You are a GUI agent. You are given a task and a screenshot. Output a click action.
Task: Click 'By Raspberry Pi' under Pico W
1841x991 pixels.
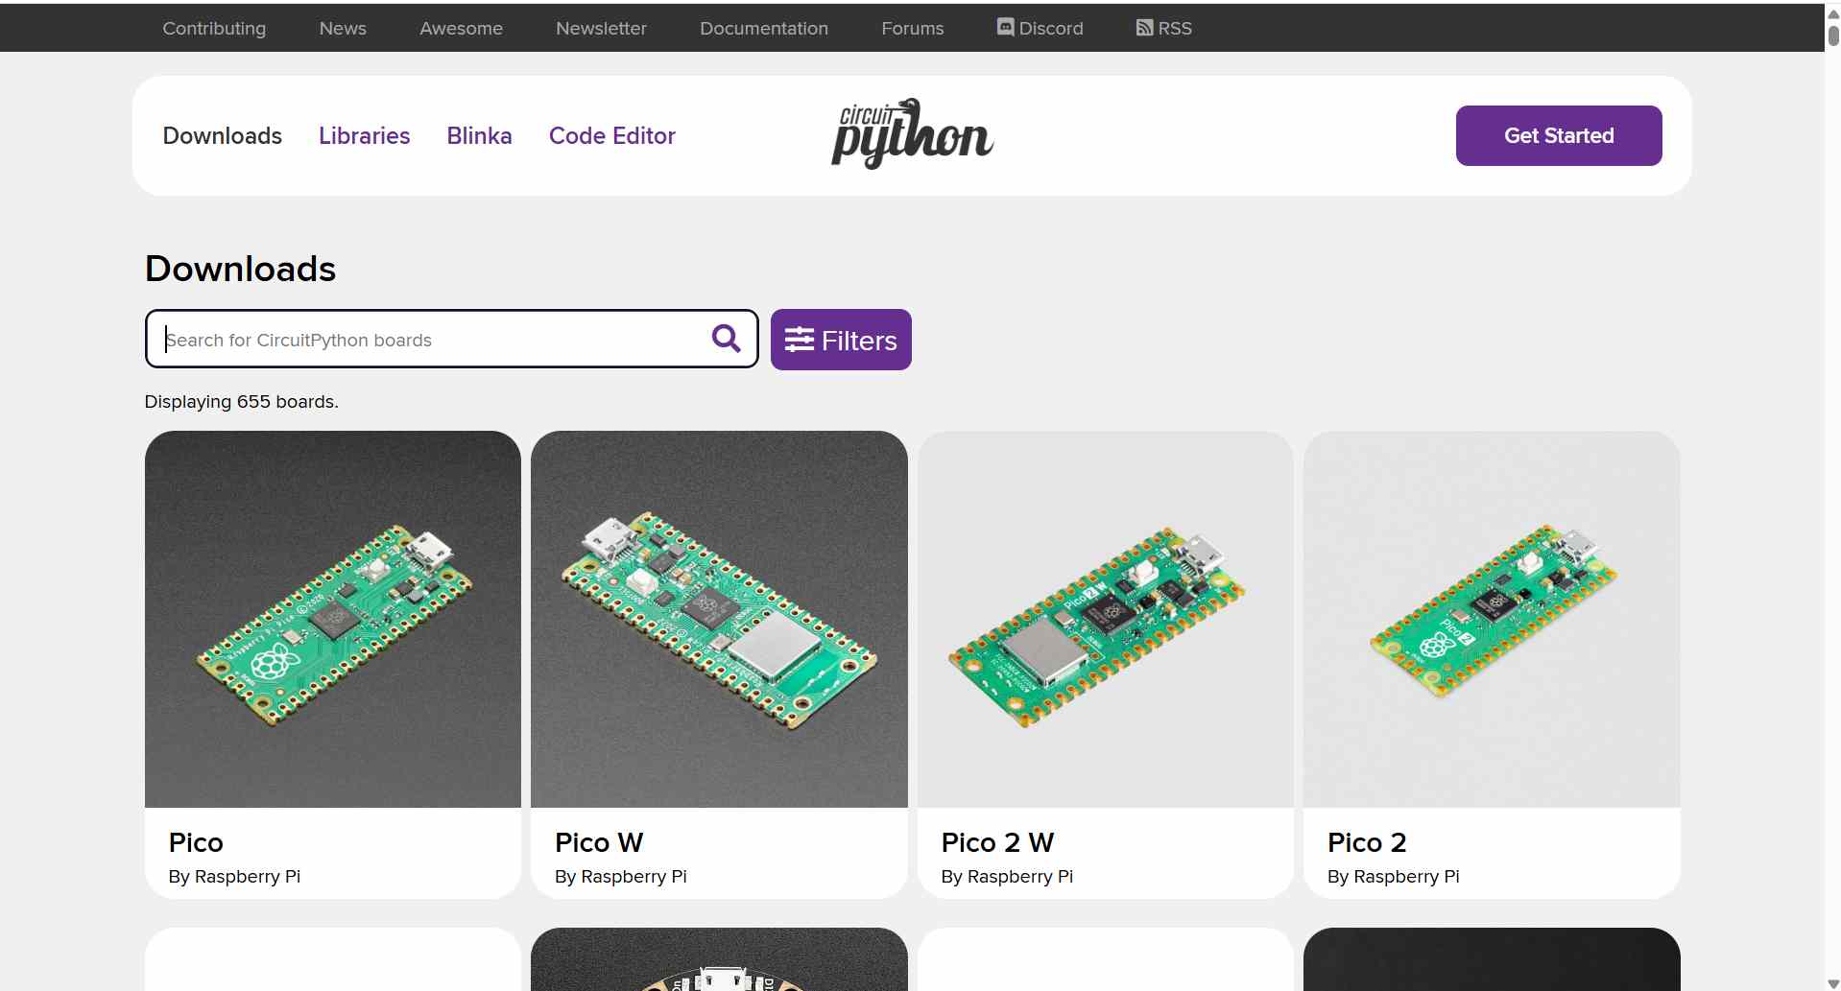click(x=621, y=876)
